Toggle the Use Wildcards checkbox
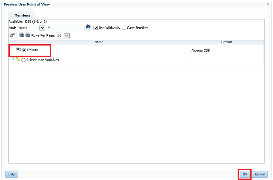The width and height of the screenshot is (273, 180). pyautogui.click(x=96, y=28)
